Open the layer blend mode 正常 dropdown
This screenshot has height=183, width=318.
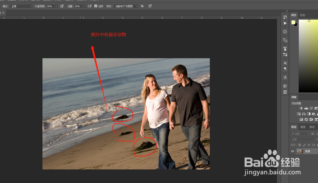302,139
